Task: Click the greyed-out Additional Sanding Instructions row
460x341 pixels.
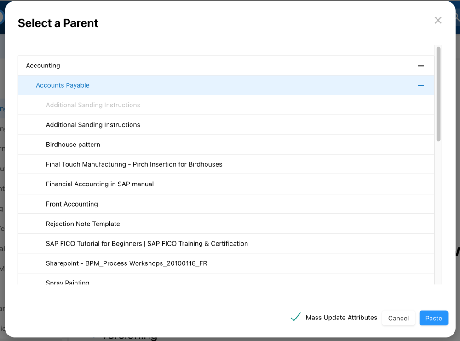Action: (93, 105)
